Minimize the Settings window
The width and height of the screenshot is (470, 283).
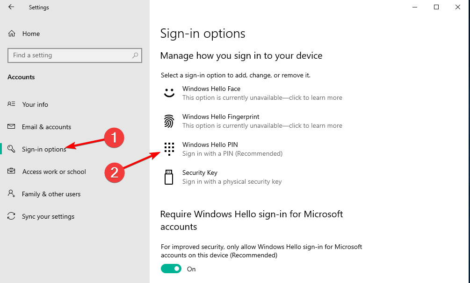point(415,7)
